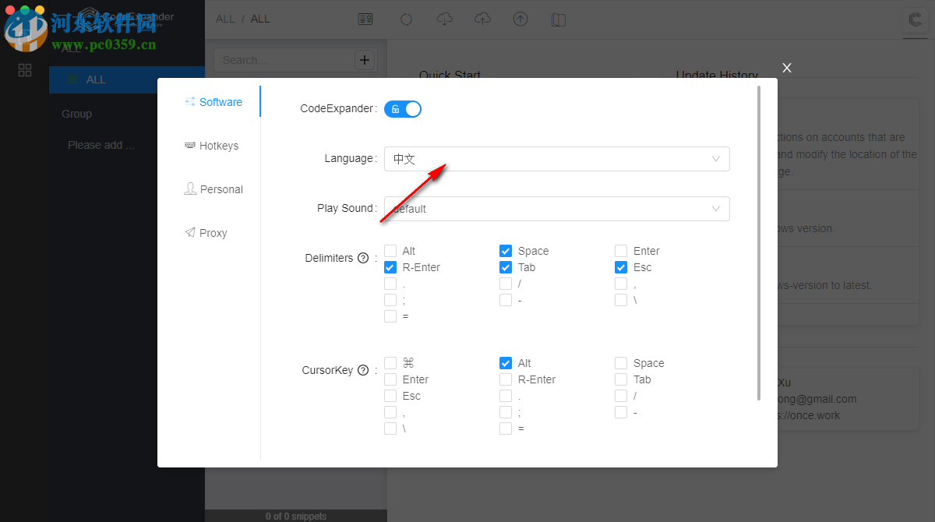Check the Delimiters equals sign checkbox

390,316
